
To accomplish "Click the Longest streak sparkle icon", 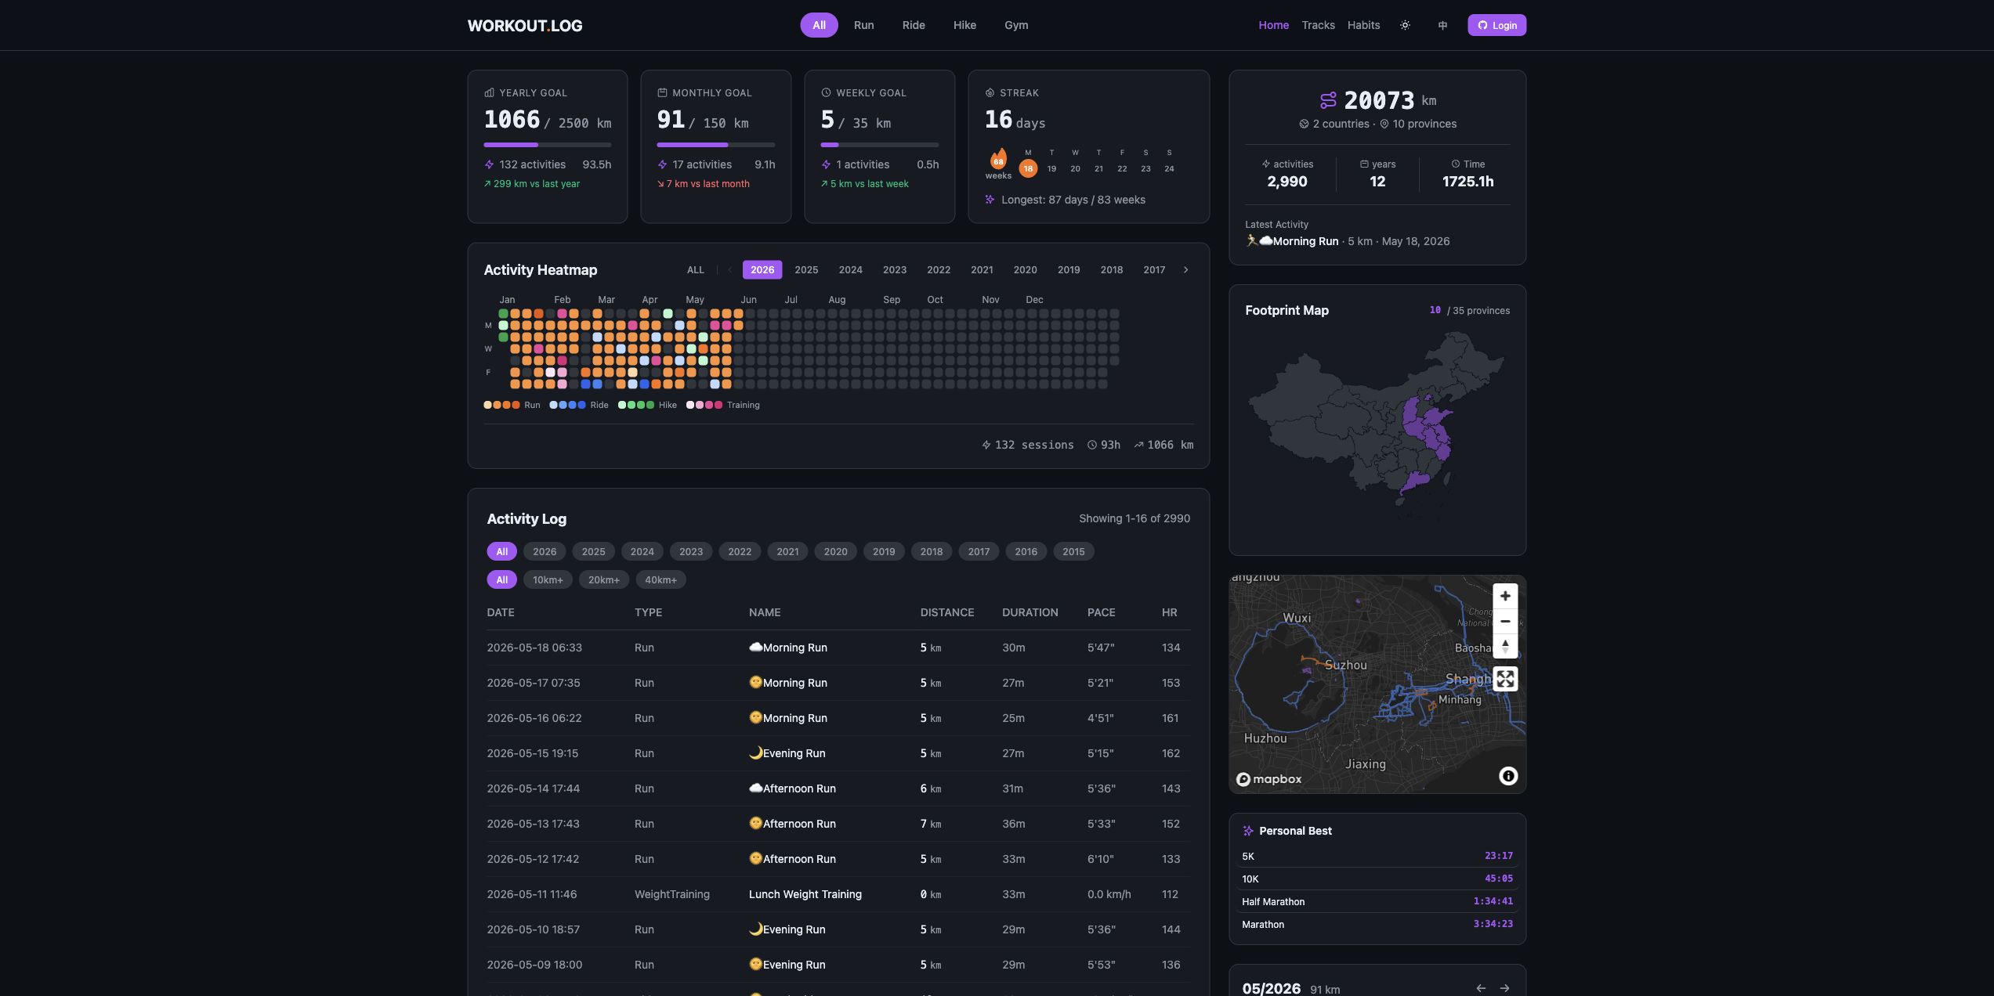I will click(x=990, y=200).
